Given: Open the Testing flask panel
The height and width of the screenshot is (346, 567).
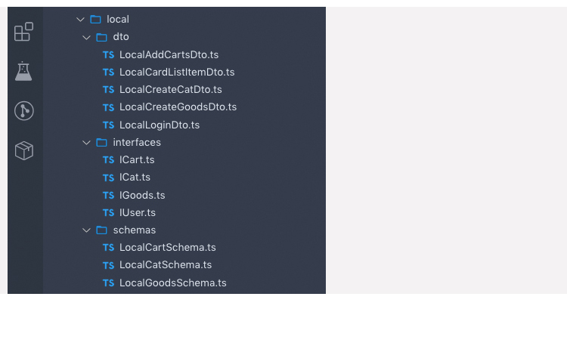Looking at the screenshot, I should pyautogui.click(x=23, y=71).
